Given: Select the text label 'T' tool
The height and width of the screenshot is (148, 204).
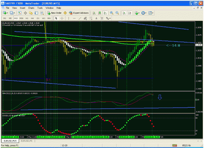Looking at the screenshot, I should [102, 18].
